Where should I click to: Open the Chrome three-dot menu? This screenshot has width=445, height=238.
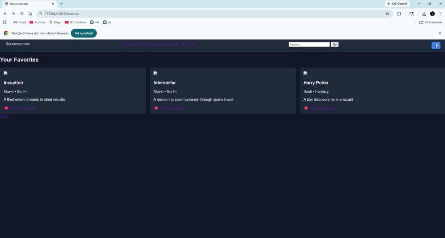point(440,13)
